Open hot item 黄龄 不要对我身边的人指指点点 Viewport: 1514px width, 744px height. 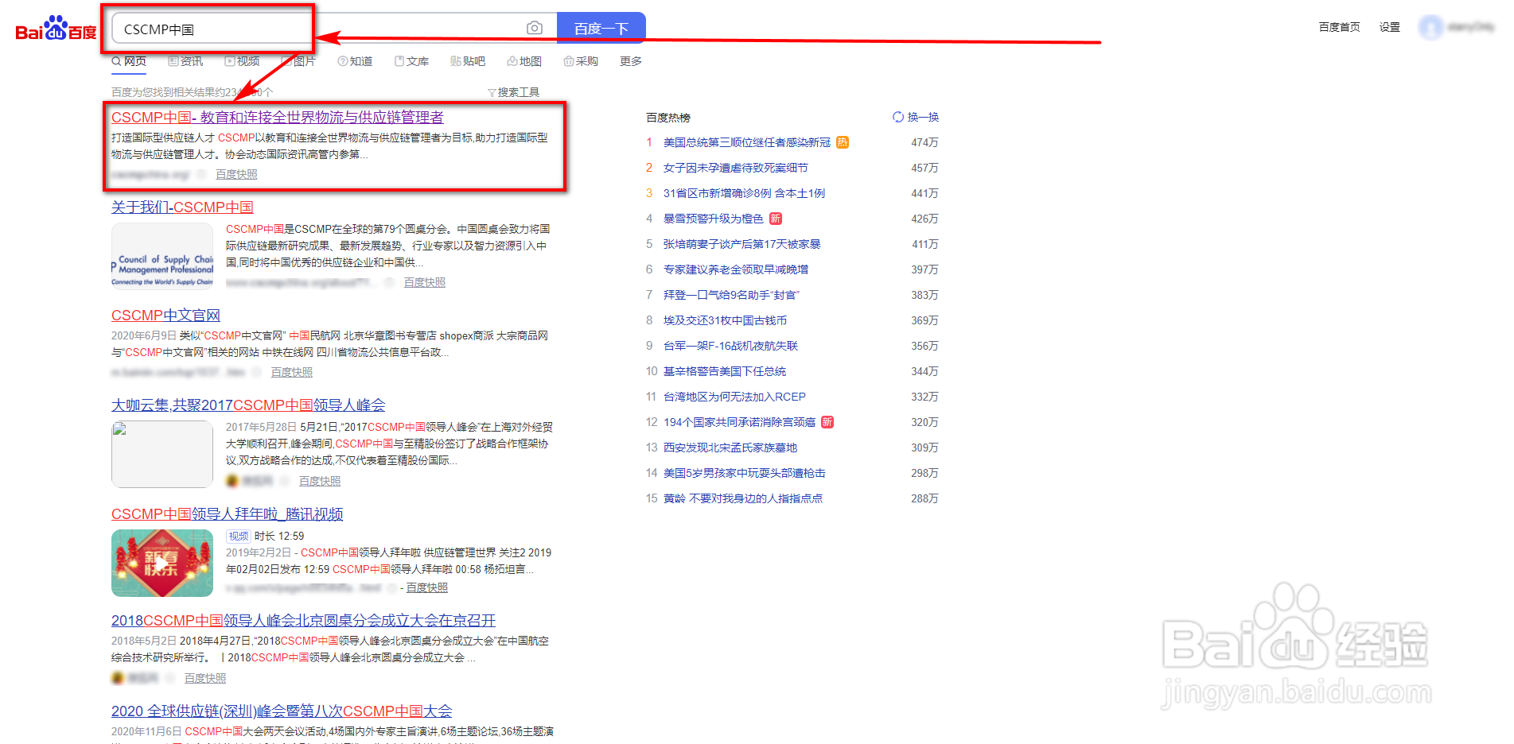point(743,498)
